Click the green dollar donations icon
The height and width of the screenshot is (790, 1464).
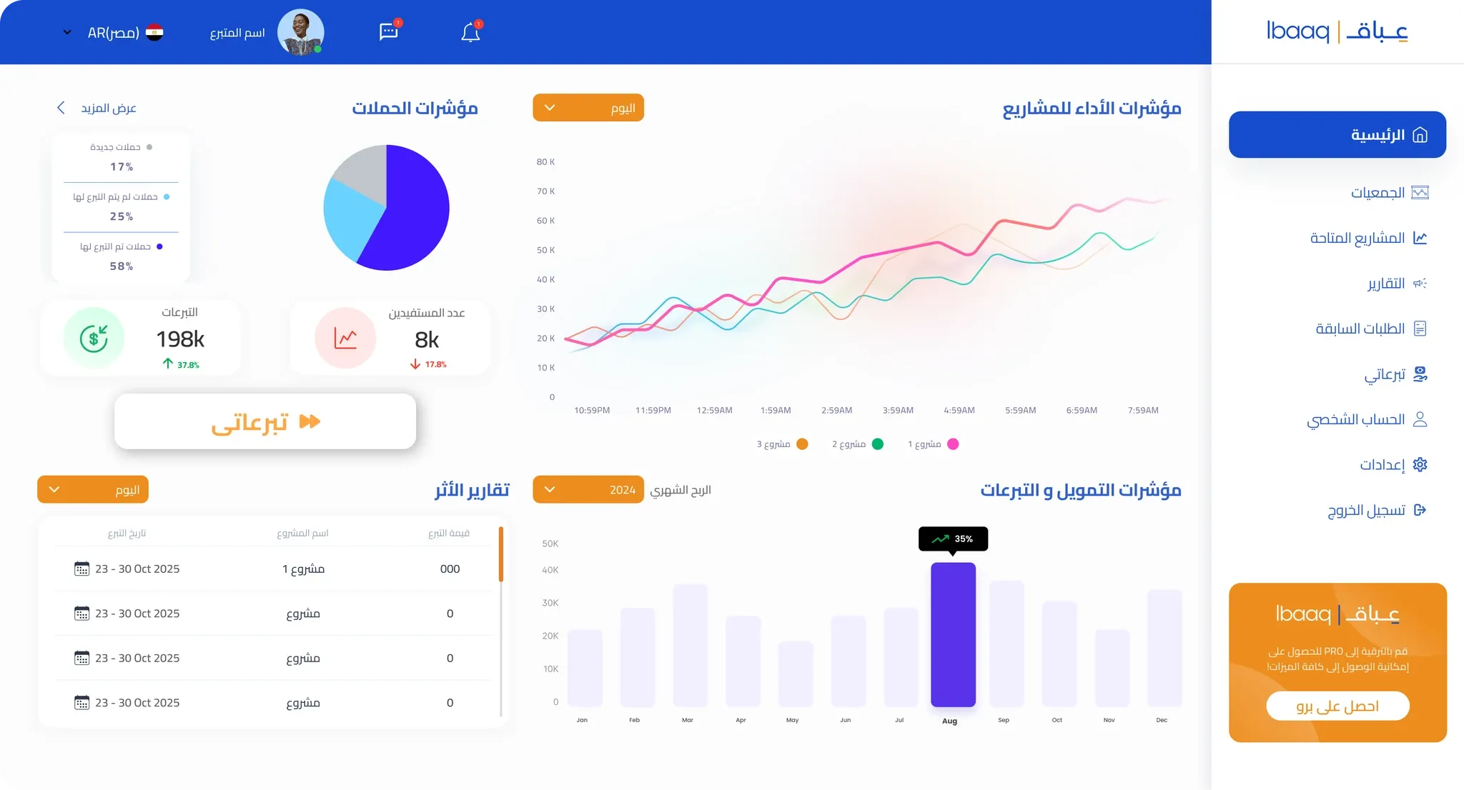(x=94, y=338)
